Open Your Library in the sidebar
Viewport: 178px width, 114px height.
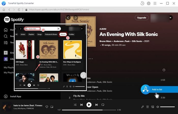point(6,43)
